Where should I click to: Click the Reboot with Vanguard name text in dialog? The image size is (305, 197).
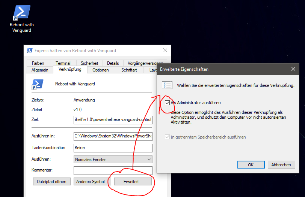(75, 84)
